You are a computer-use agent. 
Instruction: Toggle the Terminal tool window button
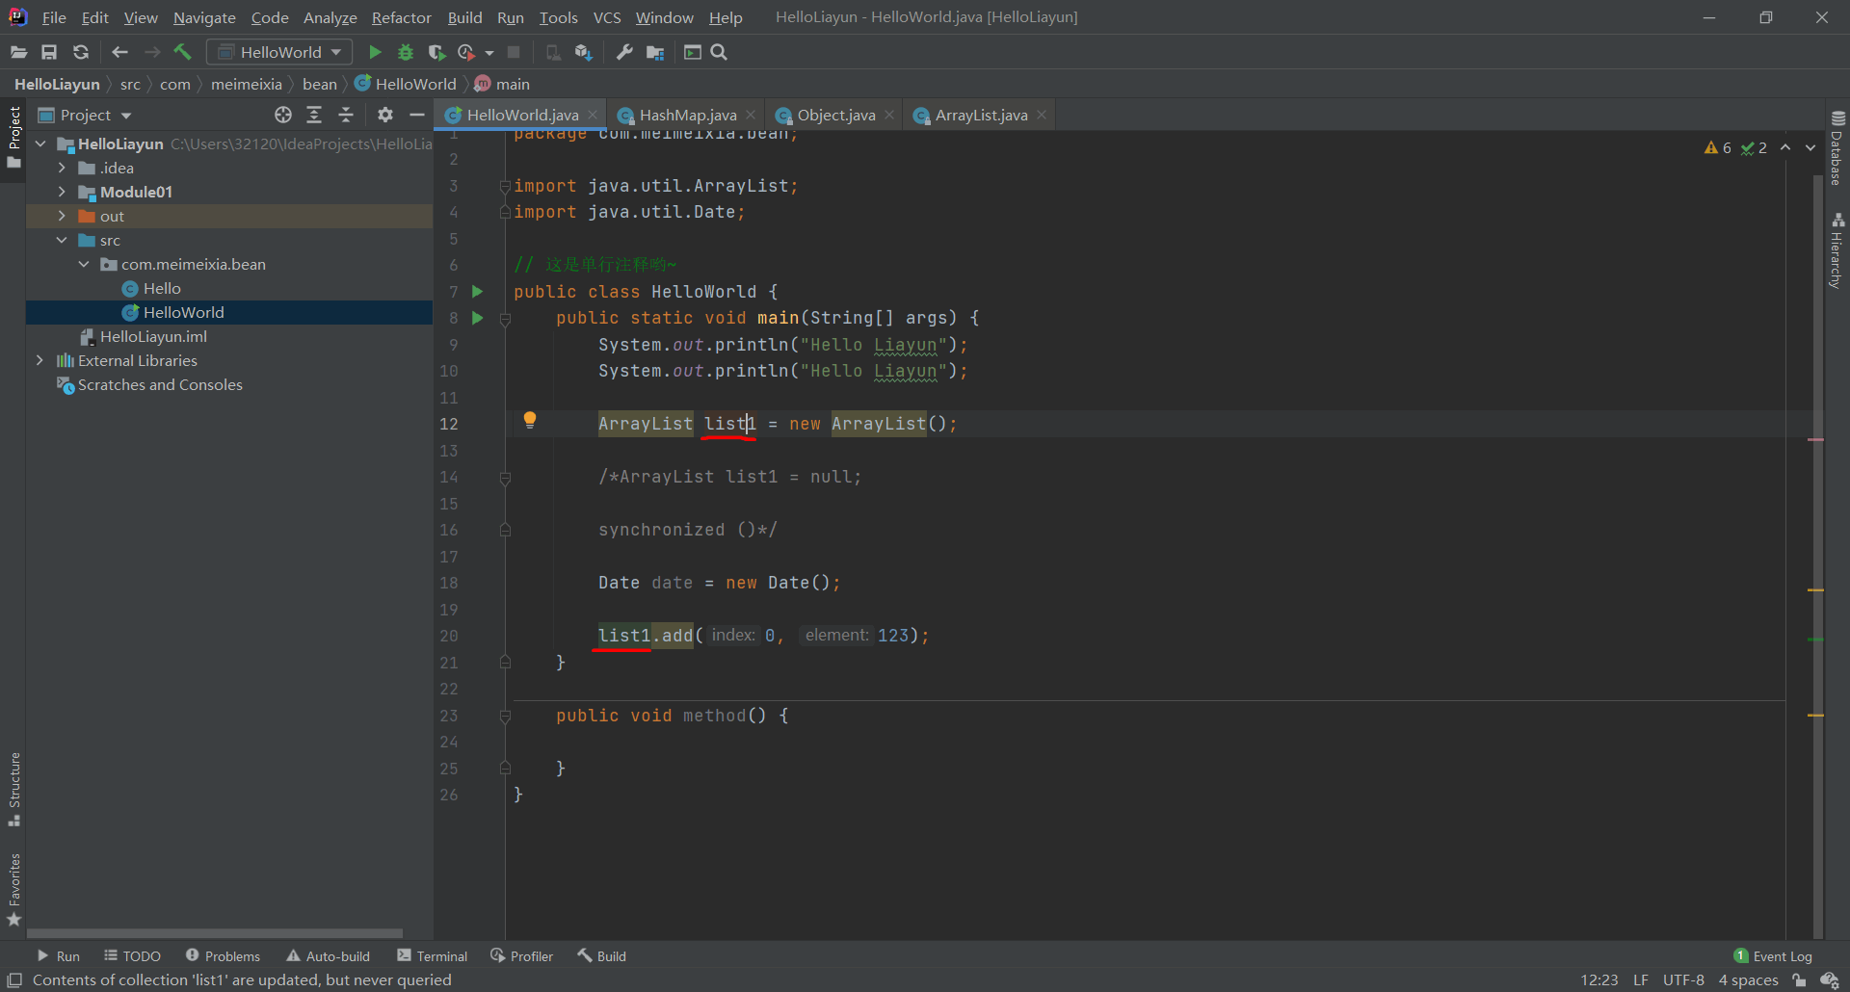(433, 956)
